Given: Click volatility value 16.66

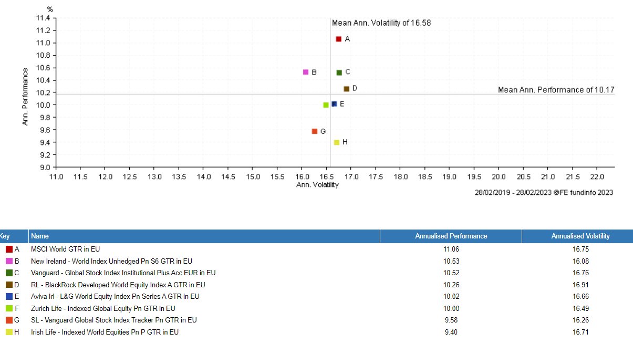Looking at the screenshot, I should point(580,297).
